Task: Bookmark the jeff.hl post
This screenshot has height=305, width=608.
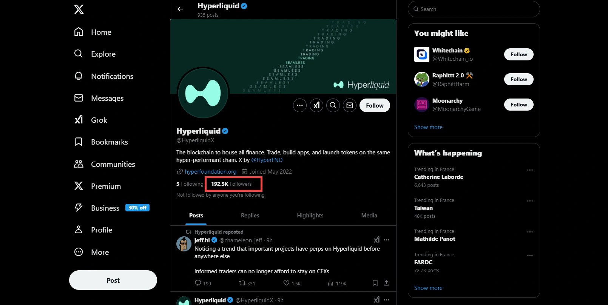Action: (x=375, y=283)
